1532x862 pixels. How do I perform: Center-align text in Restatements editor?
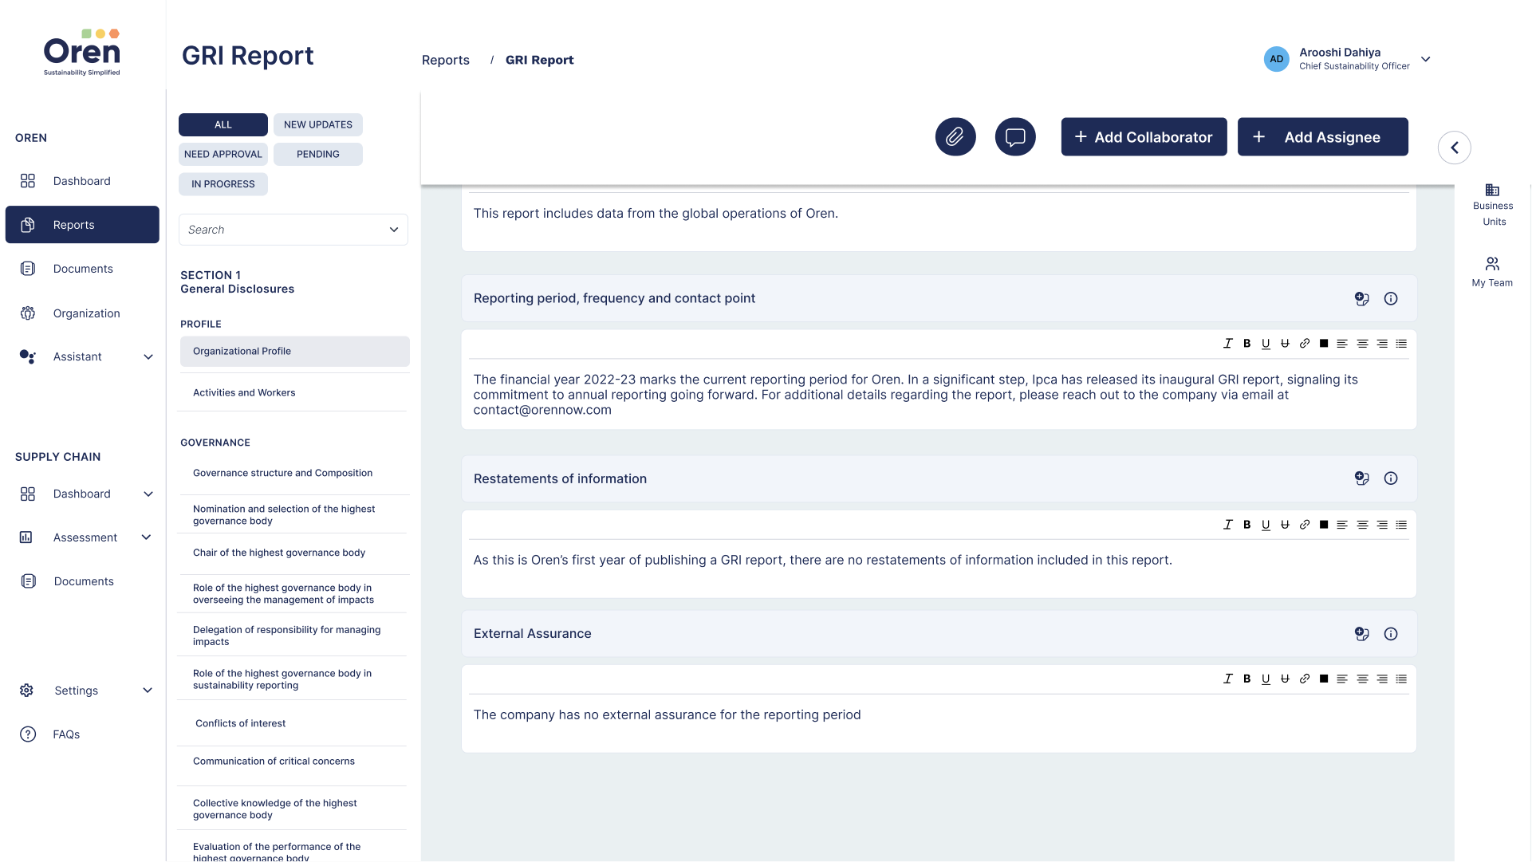pos(1362,525)
